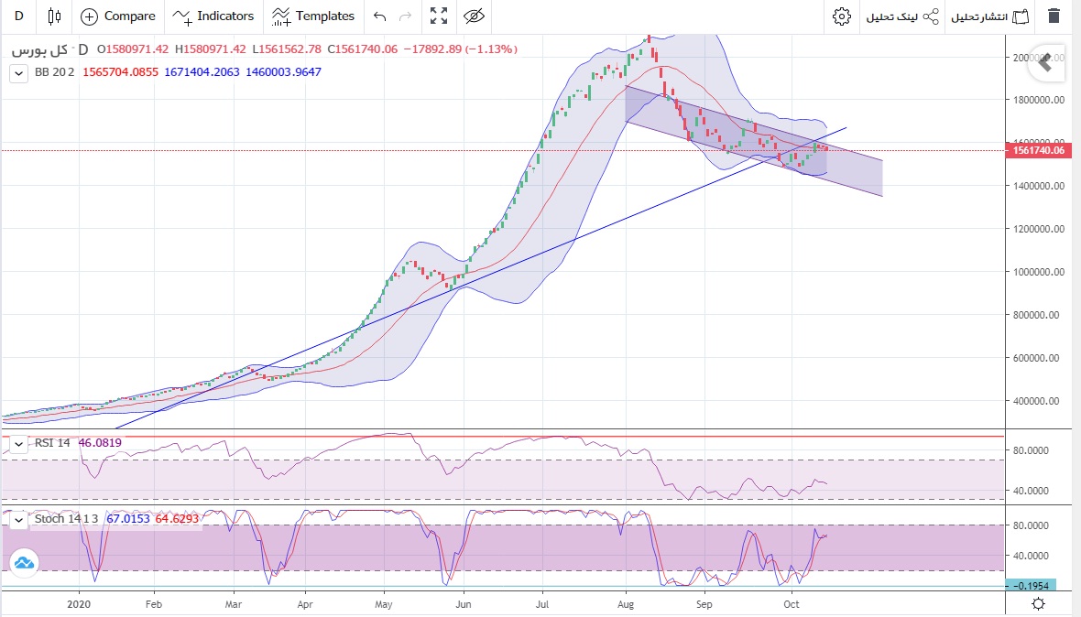Image resolution: width=1081 pixels, height=617 pixels.
Task: Click the change value −17892.89 (−1.13%)
Action: tap(461, 49)
